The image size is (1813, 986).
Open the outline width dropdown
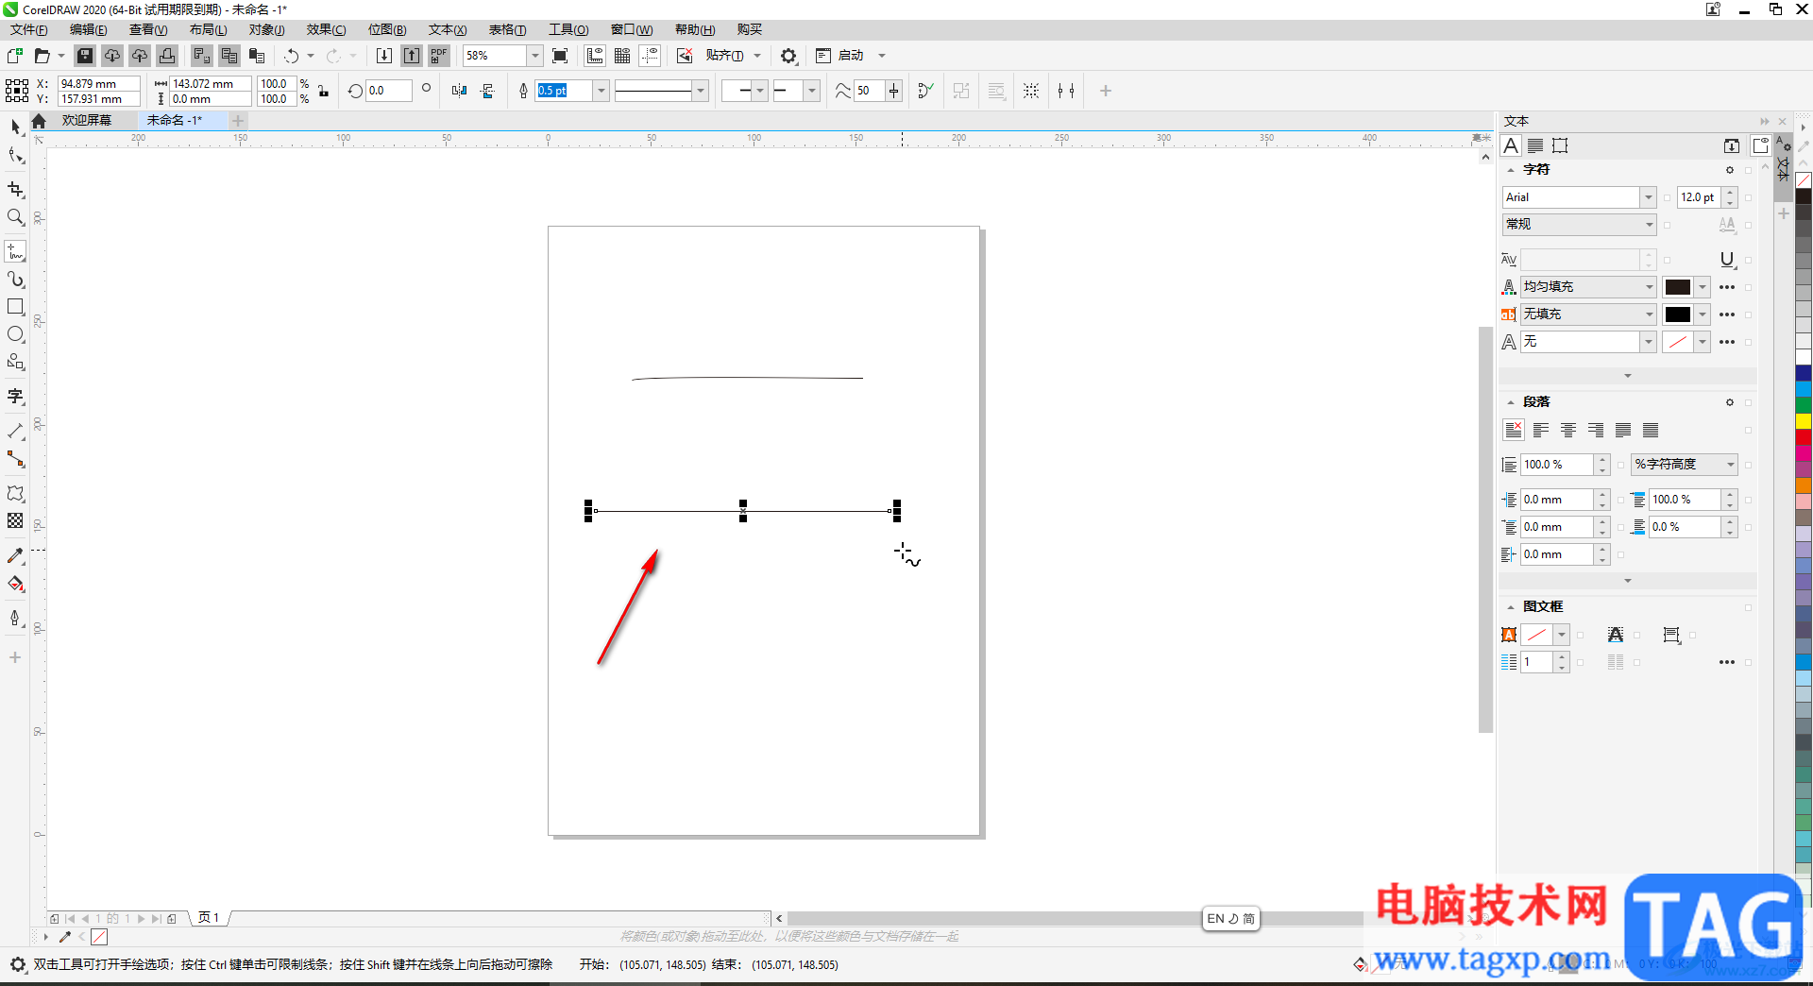[602, 91]
